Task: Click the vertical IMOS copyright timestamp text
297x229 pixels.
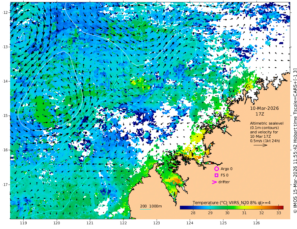Action: click(x=295, y=140)
